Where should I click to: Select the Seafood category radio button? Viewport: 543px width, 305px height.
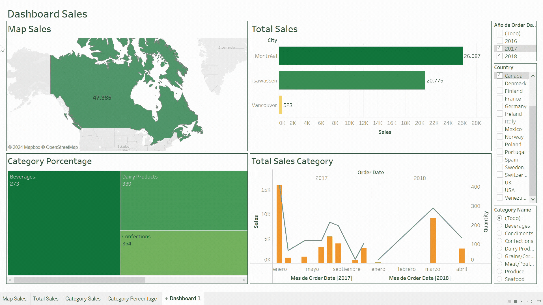click(x=499, y=279)
